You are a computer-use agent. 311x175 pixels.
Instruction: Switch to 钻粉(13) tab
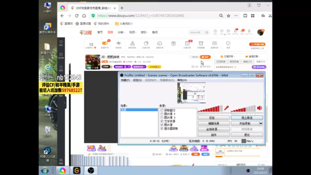(260, 62)
